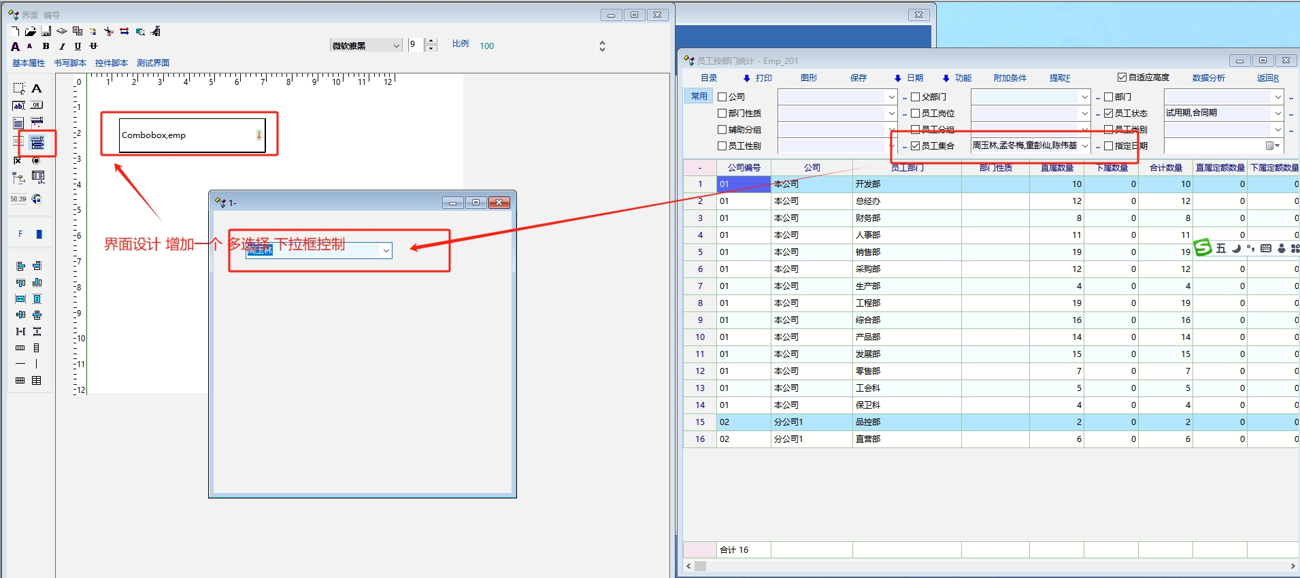Select the text label 'A' control tool
The width and height of the screenshot is (1300, 578).
tap(37, 88)
